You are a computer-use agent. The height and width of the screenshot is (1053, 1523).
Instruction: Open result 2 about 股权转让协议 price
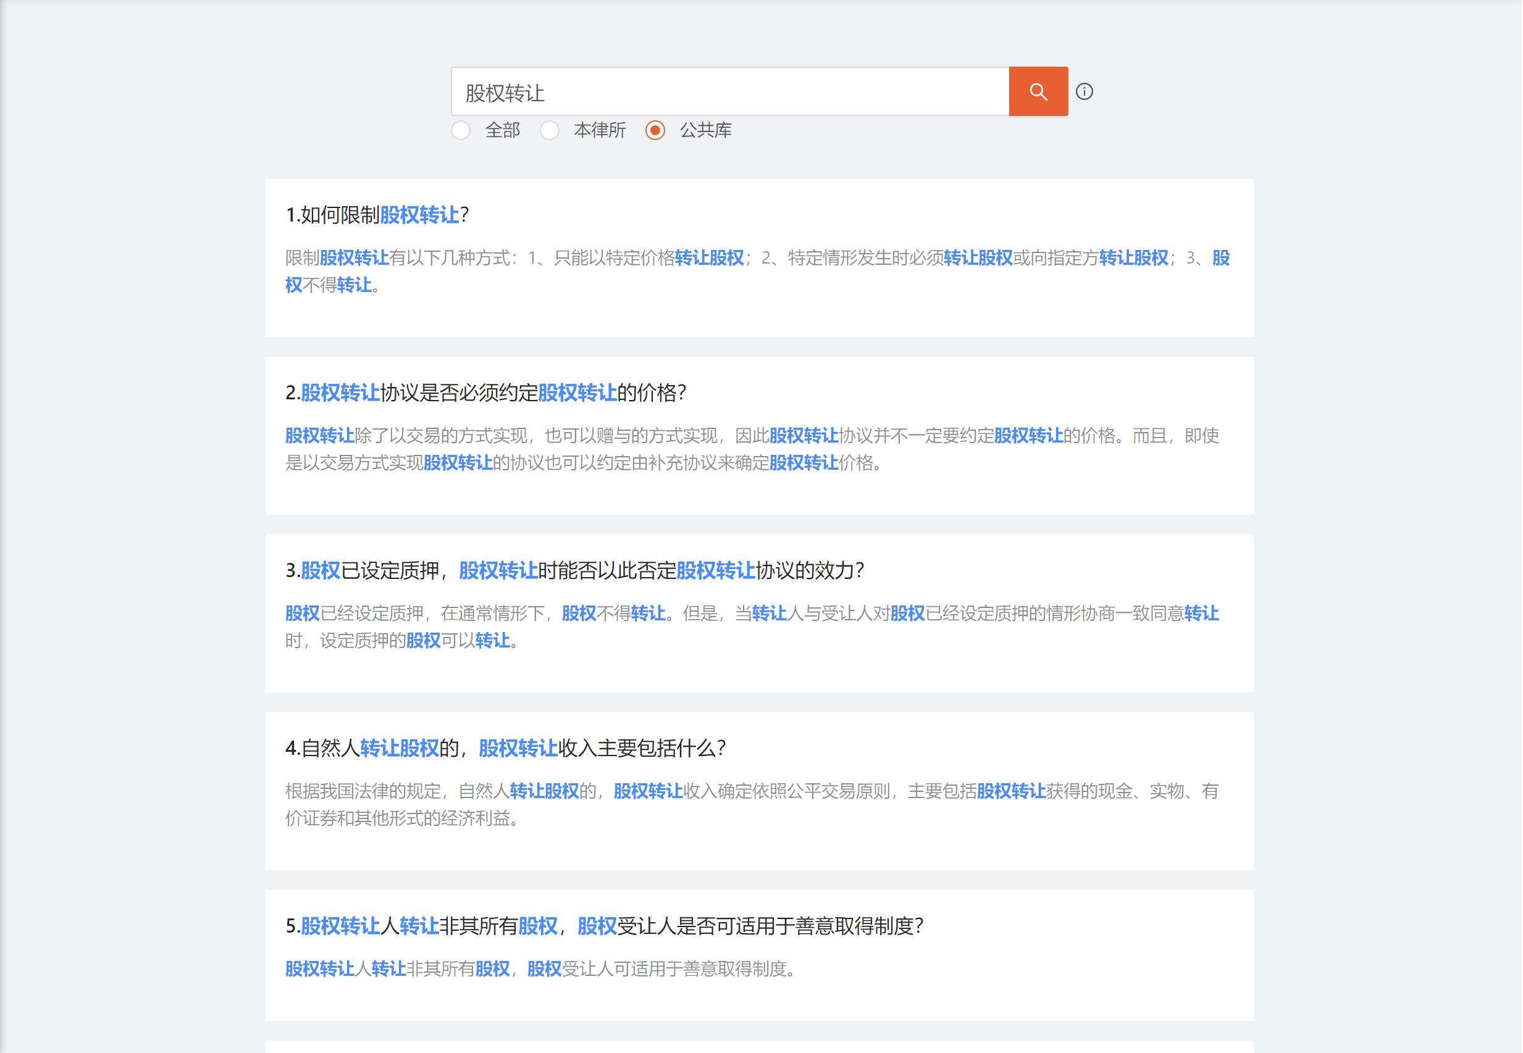[485, 393]
